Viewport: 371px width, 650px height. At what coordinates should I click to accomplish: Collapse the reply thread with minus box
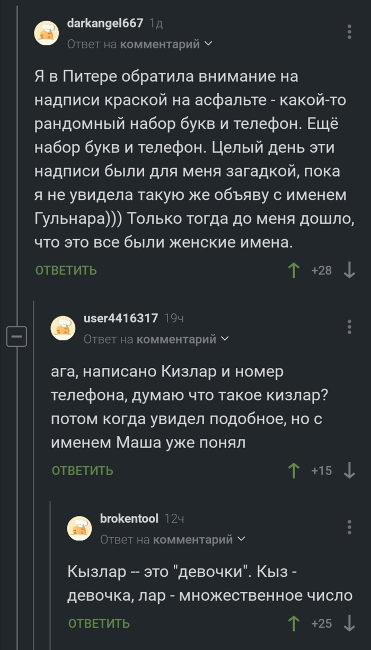pos(16,336)
